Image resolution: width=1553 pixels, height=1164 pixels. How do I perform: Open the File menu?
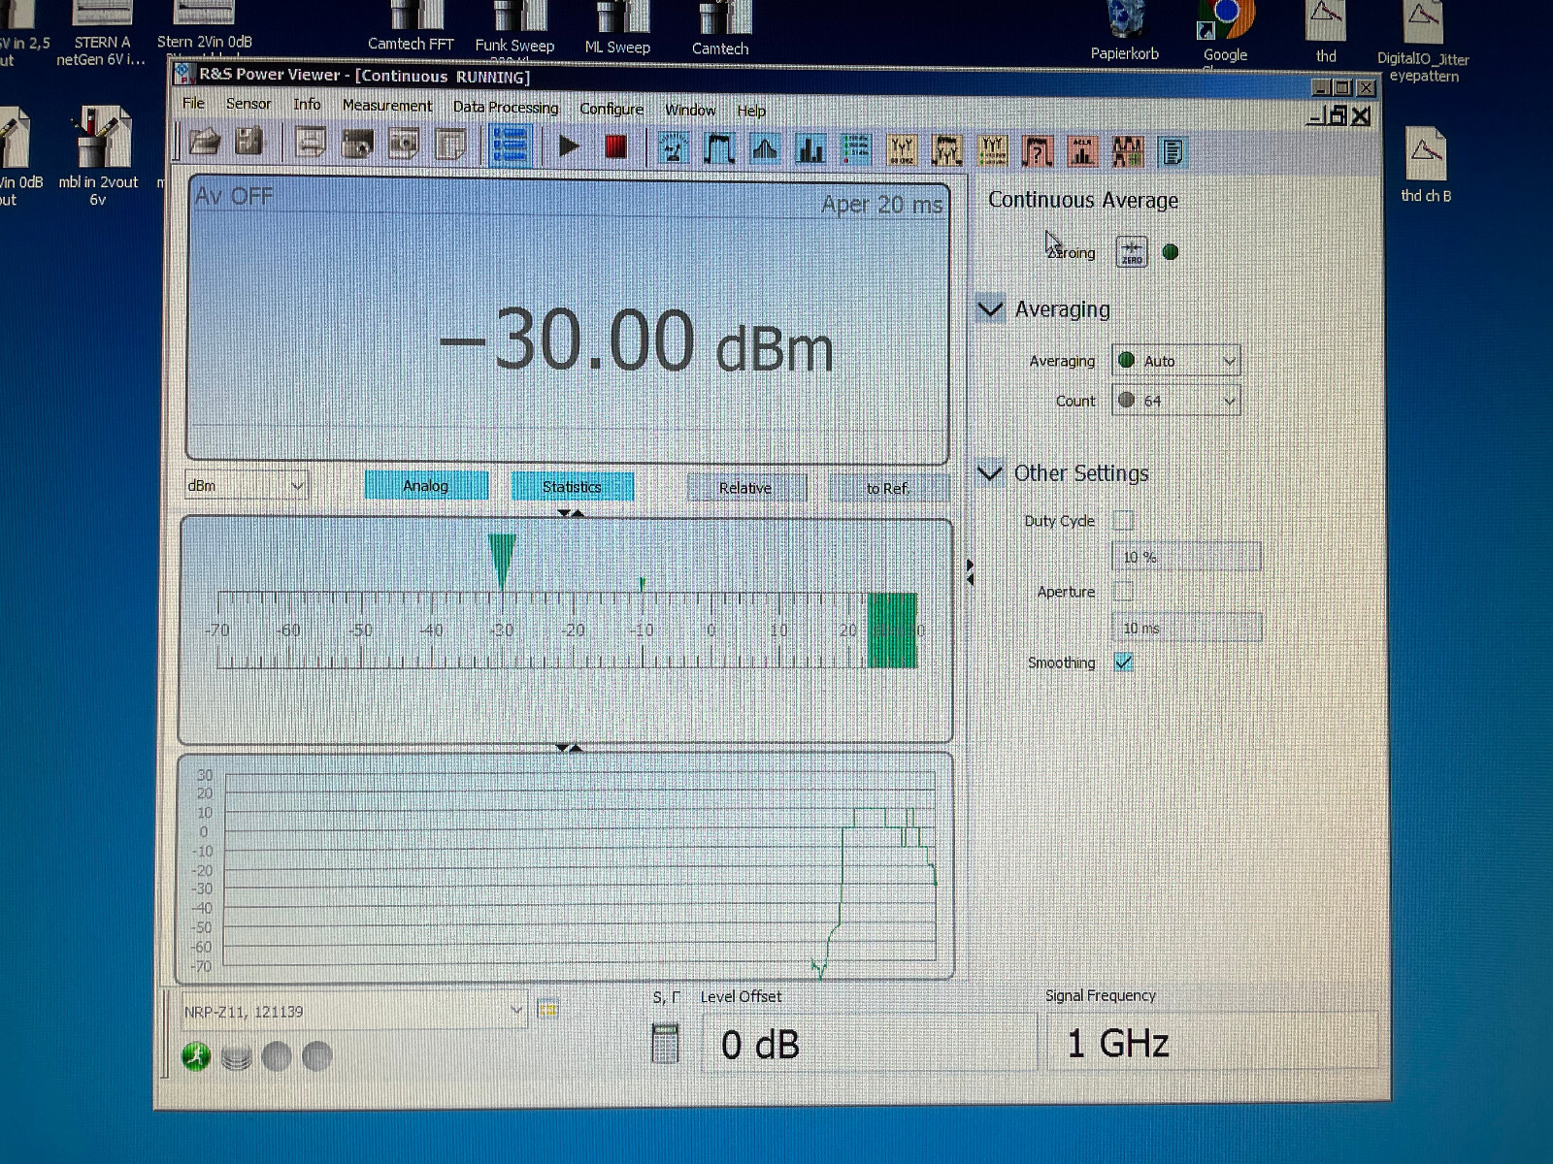[x=194, y=103]
